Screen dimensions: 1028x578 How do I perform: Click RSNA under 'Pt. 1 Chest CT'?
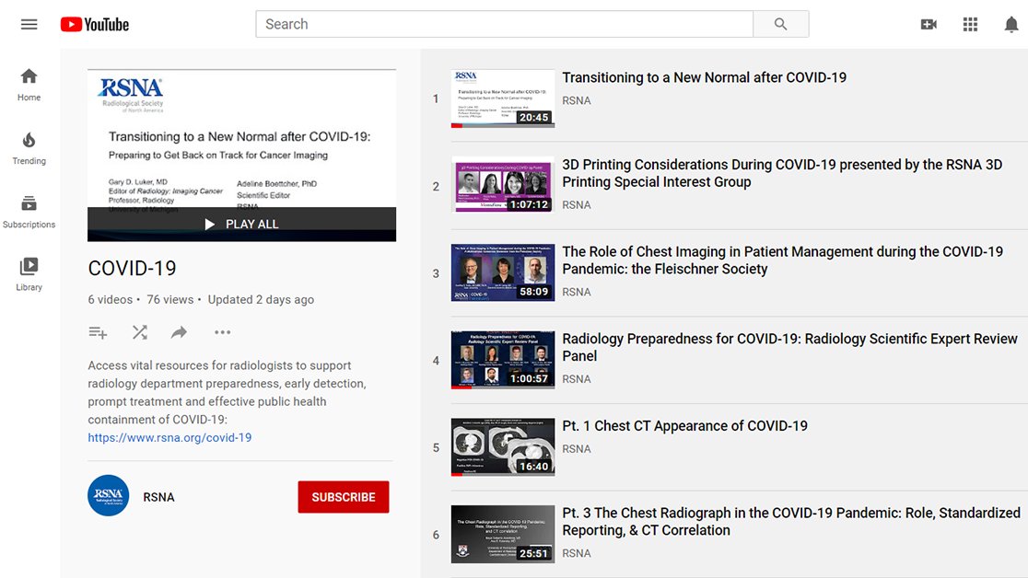click(x=577, y=449)
